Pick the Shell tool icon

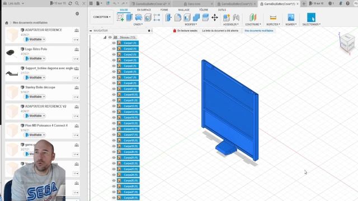coord(187,17)
